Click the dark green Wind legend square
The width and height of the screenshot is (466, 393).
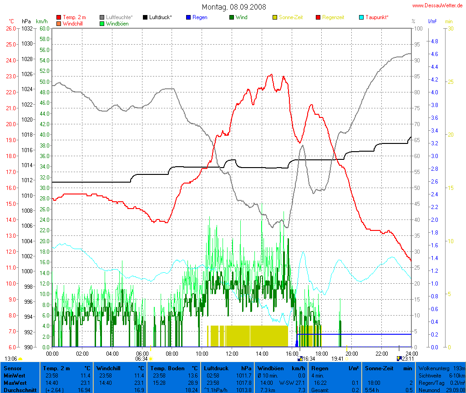coord(232,17)
